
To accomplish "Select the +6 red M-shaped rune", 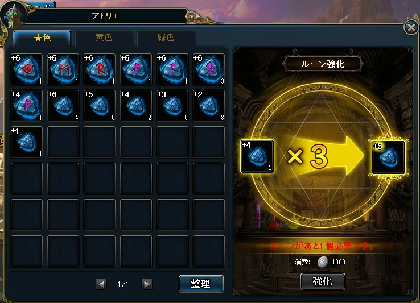I will point(63,69).
